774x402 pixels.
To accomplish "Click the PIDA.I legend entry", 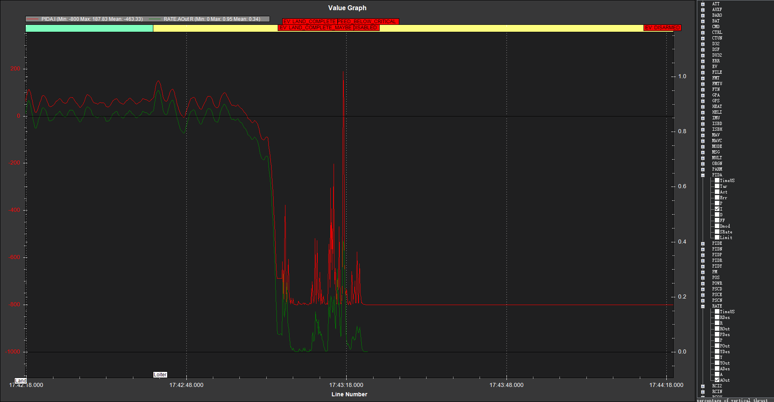I will (x=85, y=19).
